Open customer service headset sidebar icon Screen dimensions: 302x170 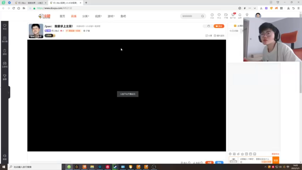5,157
